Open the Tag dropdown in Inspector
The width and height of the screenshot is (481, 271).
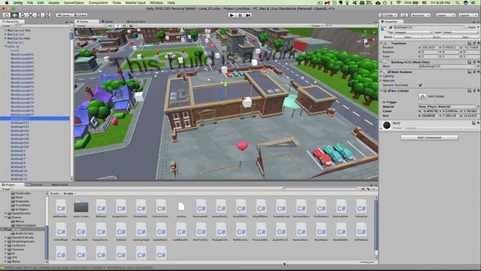pos(413,32)
